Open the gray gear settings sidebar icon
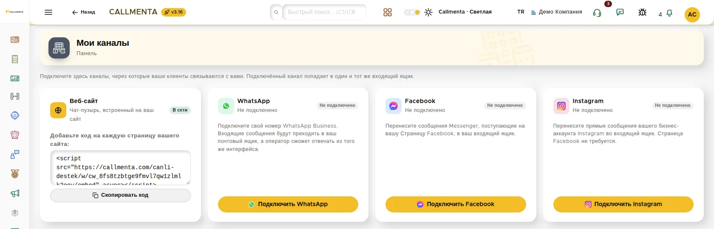This screenshot has width=714, height=229. [x=15, y=213]
